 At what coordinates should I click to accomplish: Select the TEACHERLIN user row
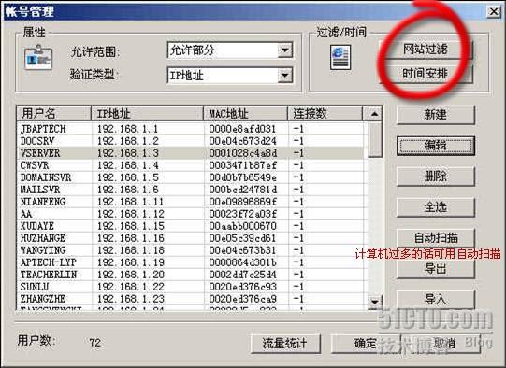pos(191,275)
